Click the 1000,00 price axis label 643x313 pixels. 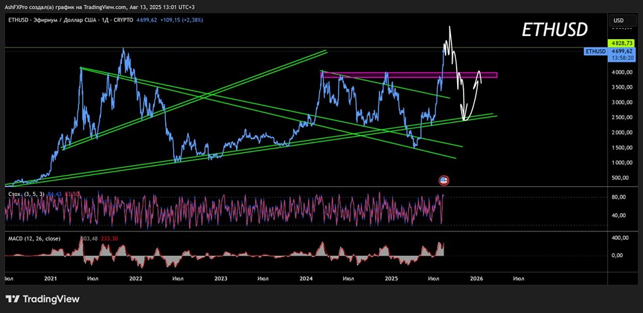pyautogui.click(x=622, y=163)
